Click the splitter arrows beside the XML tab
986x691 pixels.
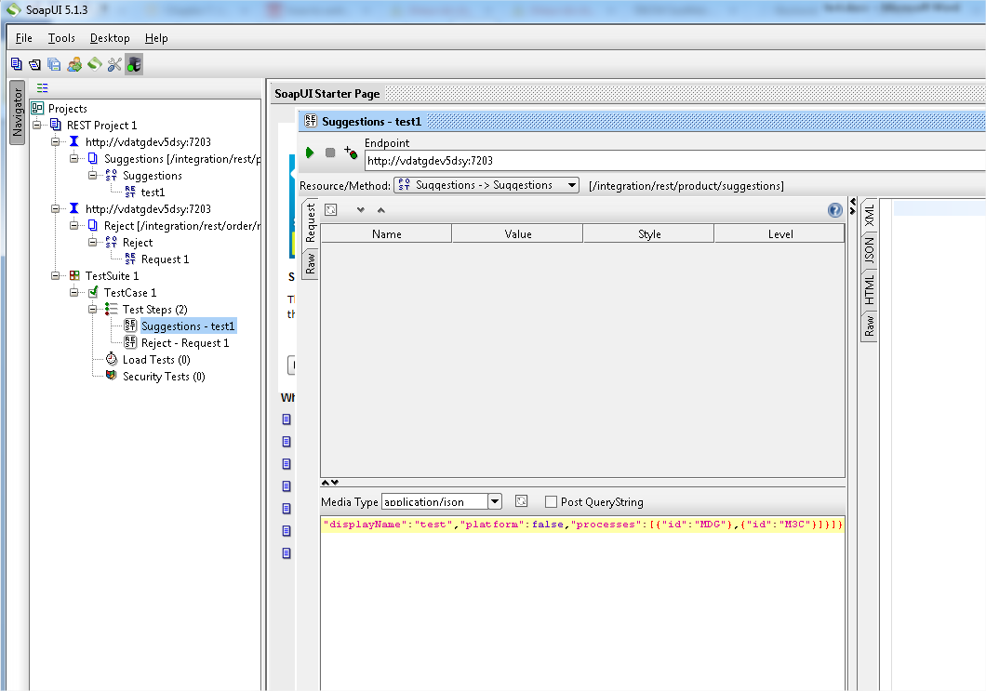point(853,206)
